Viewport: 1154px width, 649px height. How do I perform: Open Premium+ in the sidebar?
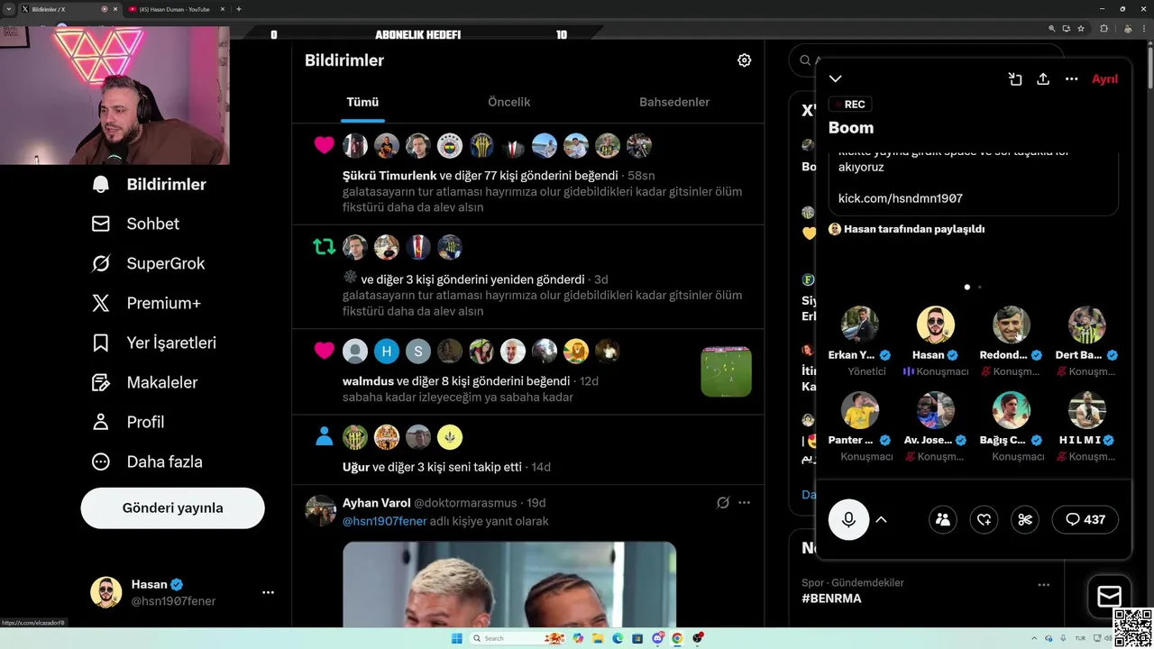click(146, 303)
